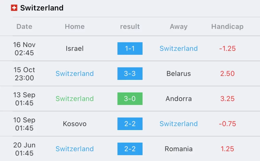Screen dimensions: 260x161
Task: Select the result column header
Action: click(x=130, y=27)
